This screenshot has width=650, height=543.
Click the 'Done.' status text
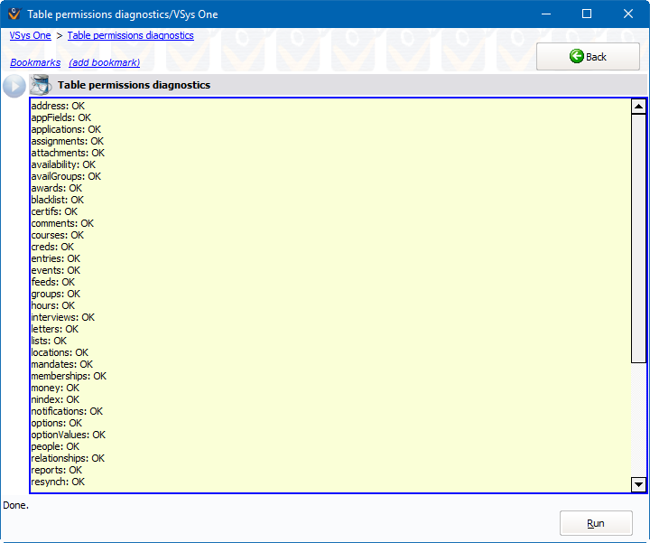pyautogui.click(x=16, y=505)
